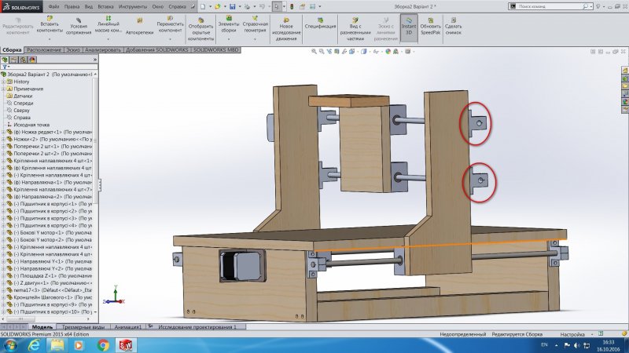Open Chrome from the Windows taskbar
Viewport: 629px width, 353px height.
click(x=103, y=344)
